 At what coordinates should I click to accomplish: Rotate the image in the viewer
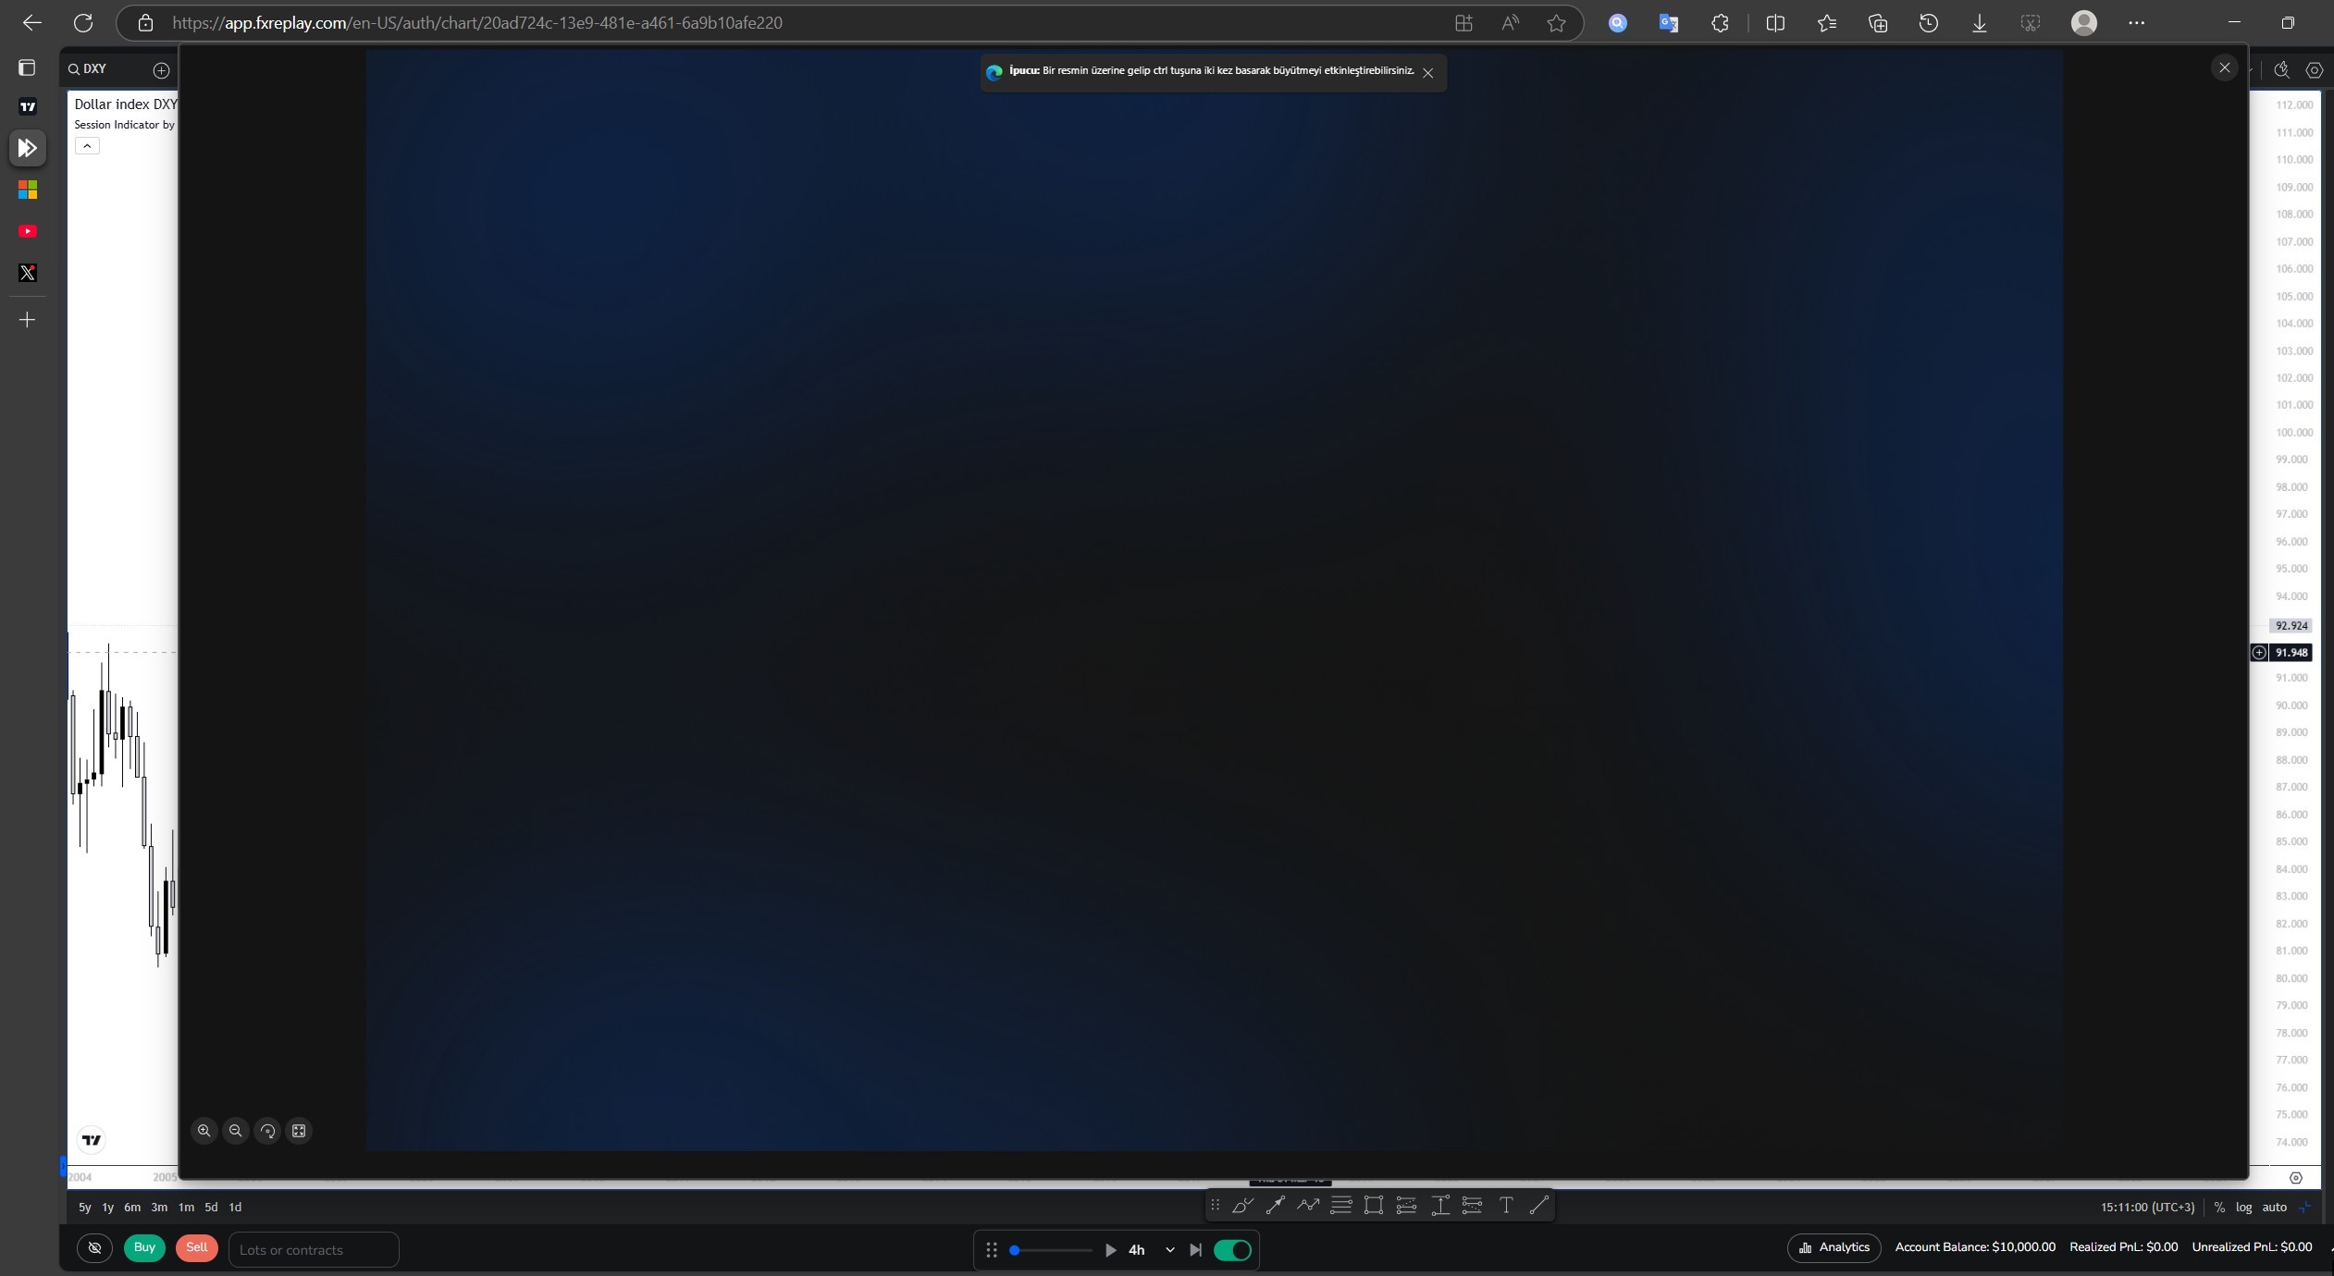coord(267,1131)
